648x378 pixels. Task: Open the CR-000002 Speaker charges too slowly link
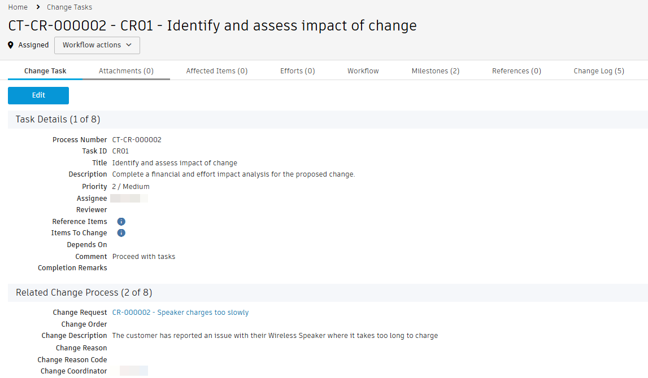180,313
